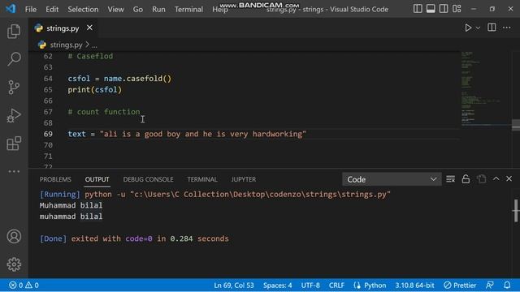Open the Run and Debug view
The width and height of the screenshot is (520, 292).
(14, 115)
